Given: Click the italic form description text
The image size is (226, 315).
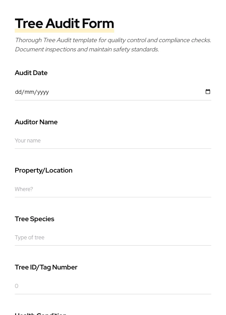Looking at the screenshot, I should click(x=113, y=45).
